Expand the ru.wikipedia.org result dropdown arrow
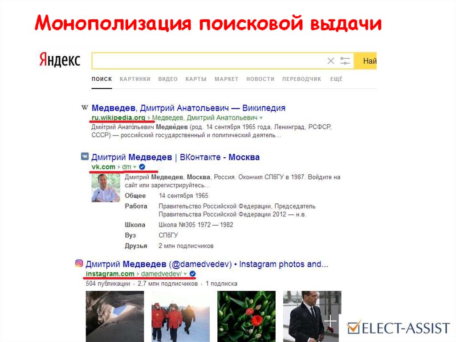Image resolution: width=456 pixels, height=342 pixels. 261,118
